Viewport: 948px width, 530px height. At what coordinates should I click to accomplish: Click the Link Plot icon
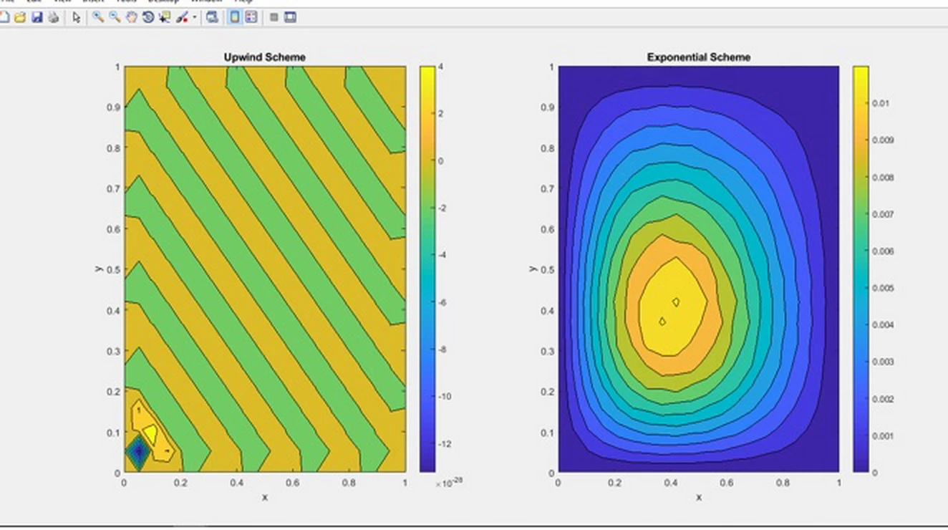(x=212, y=17)
